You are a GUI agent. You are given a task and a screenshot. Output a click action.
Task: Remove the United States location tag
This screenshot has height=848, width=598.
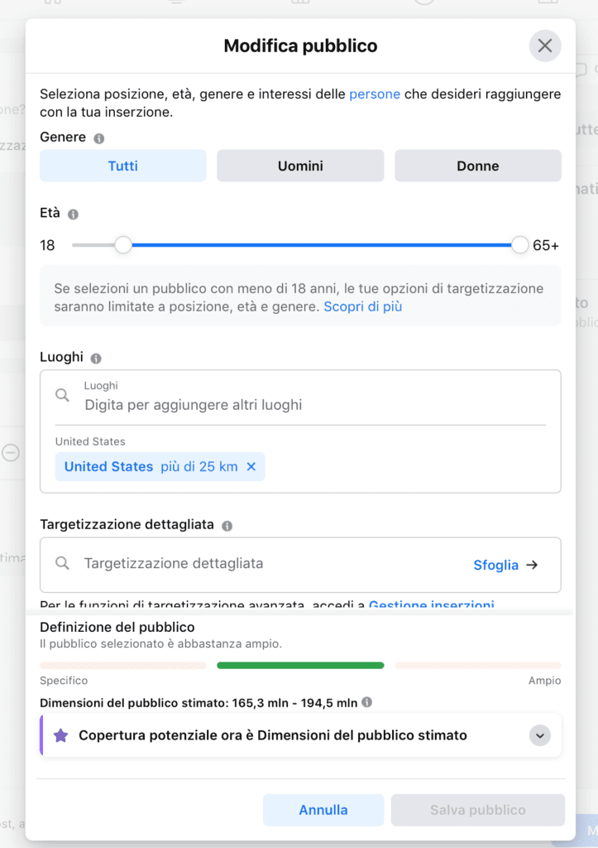pos(251,467)
